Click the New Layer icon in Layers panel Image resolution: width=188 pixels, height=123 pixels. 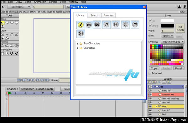[149, 82]
